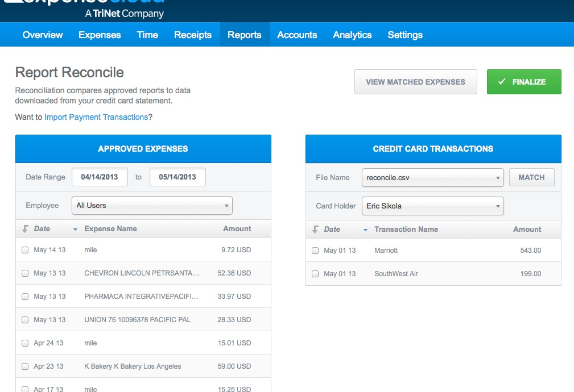
Task: Click the Match button
Action: tap(531, 177)
